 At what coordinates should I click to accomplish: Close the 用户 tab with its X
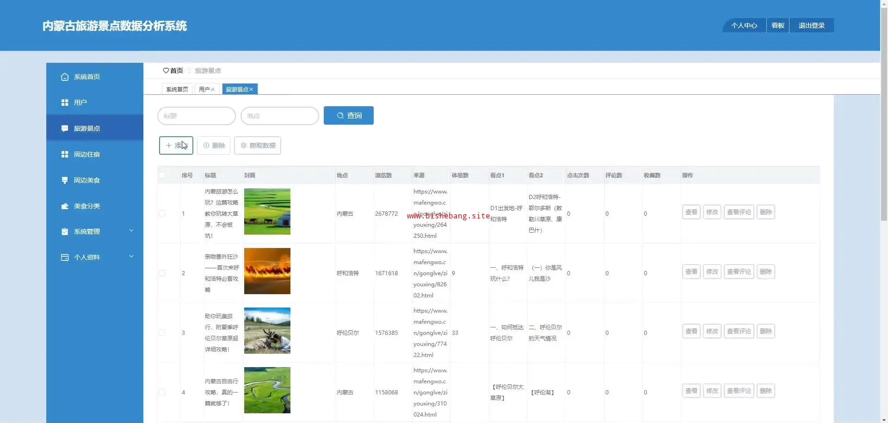click(213, 90)
